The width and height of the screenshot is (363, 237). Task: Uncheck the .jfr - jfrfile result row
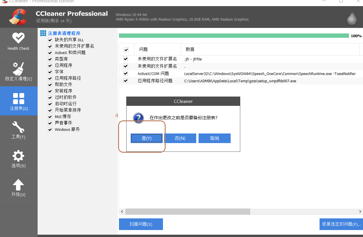click(x=126, y=59)
